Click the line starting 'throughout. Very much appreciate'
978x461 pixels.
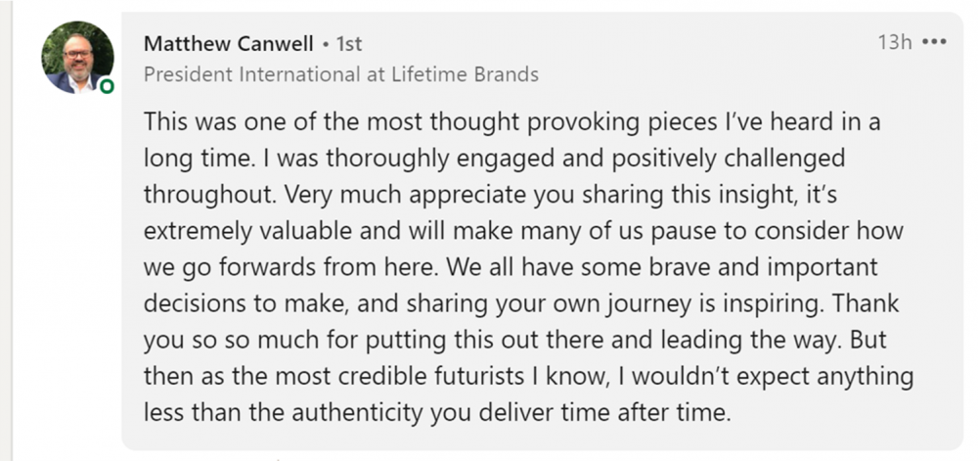[x=490, y=195]
